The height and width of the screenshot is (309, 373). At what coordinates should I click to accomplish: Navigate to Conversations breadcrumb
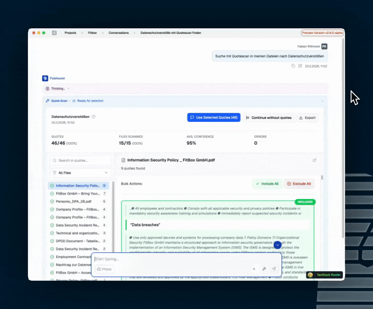click(x=119, y=33)
